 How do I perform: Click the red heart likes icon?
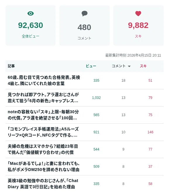138,13
